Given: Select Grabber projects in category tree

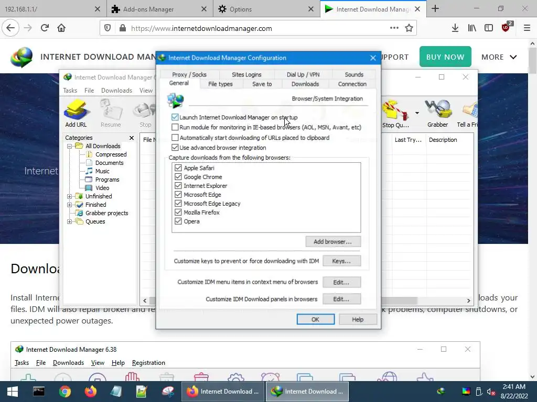Looking at the screenshot, I should pos(107,213).
